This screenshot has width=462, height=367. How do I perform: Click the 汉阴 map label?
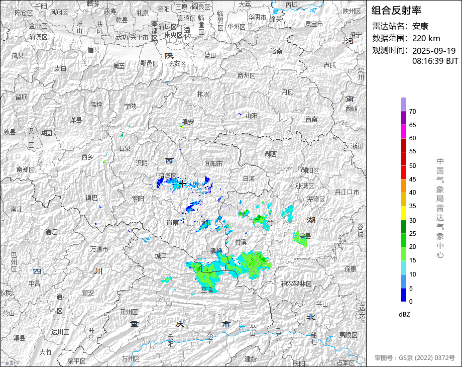pos(142,163)
